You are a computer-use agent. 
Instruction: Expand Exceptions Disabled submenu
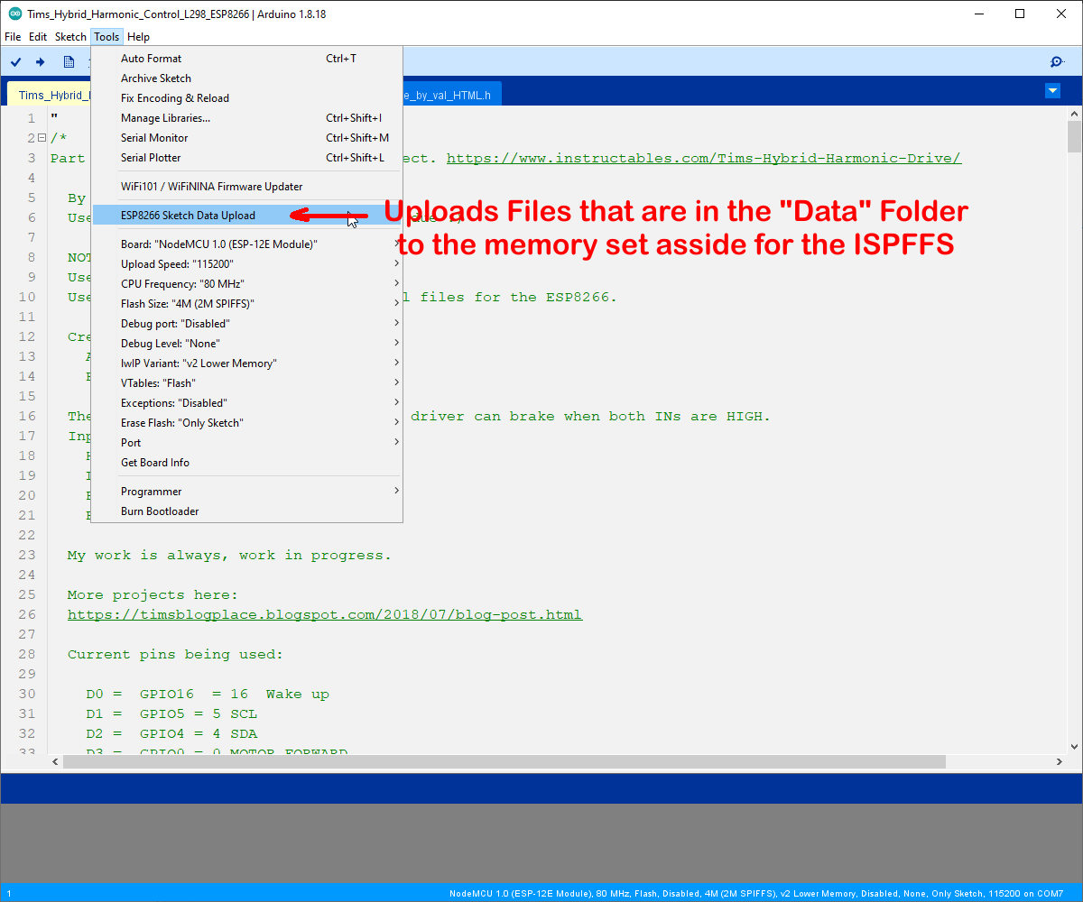point(247,403)
